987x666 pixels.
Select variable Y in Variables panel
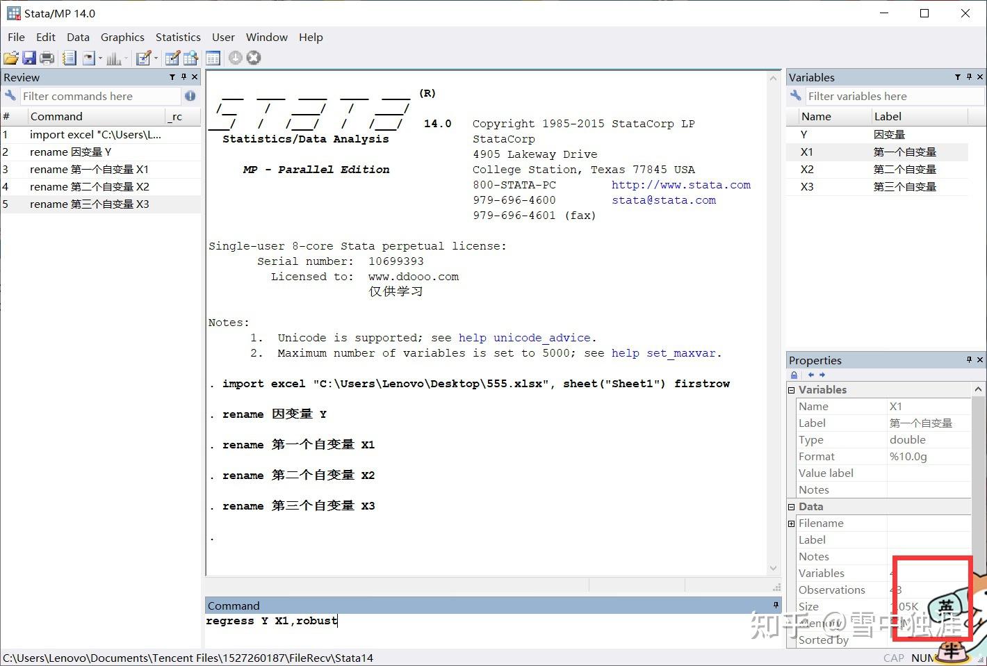[877, 135]
